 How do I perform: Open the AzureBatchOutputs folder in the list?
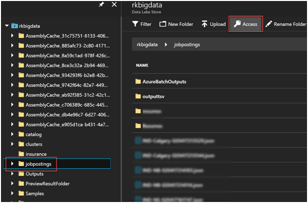[x=164, y=82]
